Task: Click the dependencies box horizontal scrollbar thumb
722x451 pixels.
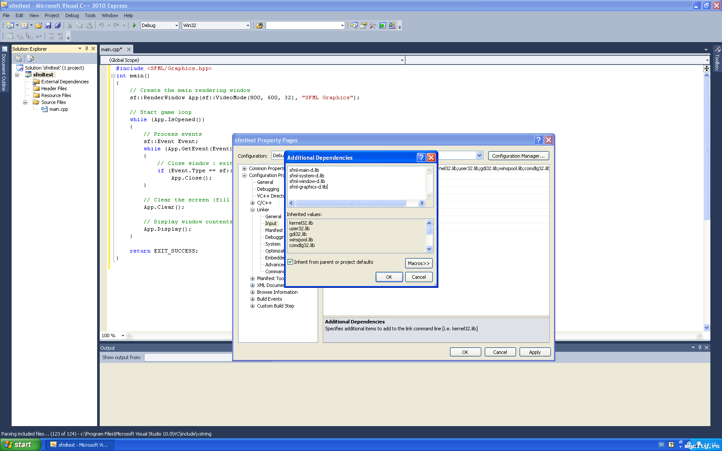Action: [350, 203]
